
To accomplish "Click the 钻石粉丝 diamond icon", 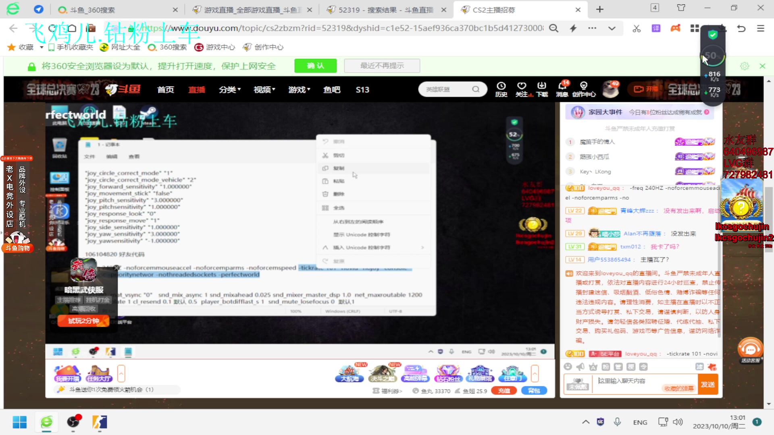I will [447, 373].
